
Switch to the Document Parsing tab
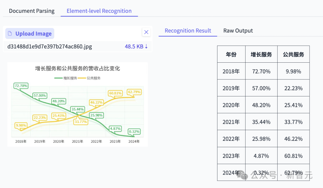click(32, 11)
